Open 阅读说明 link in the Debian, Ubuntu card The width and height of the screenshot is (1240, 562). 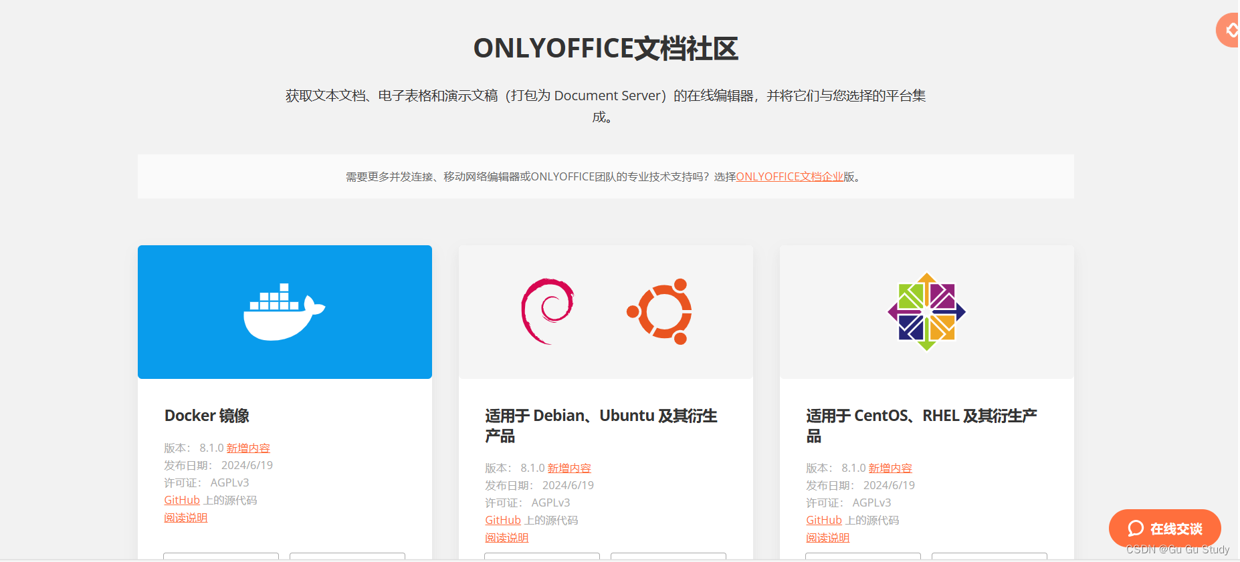(x=507, y=537)
